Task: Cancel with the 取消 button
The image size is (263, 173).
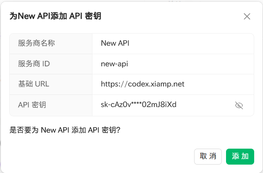Action: 208,157
